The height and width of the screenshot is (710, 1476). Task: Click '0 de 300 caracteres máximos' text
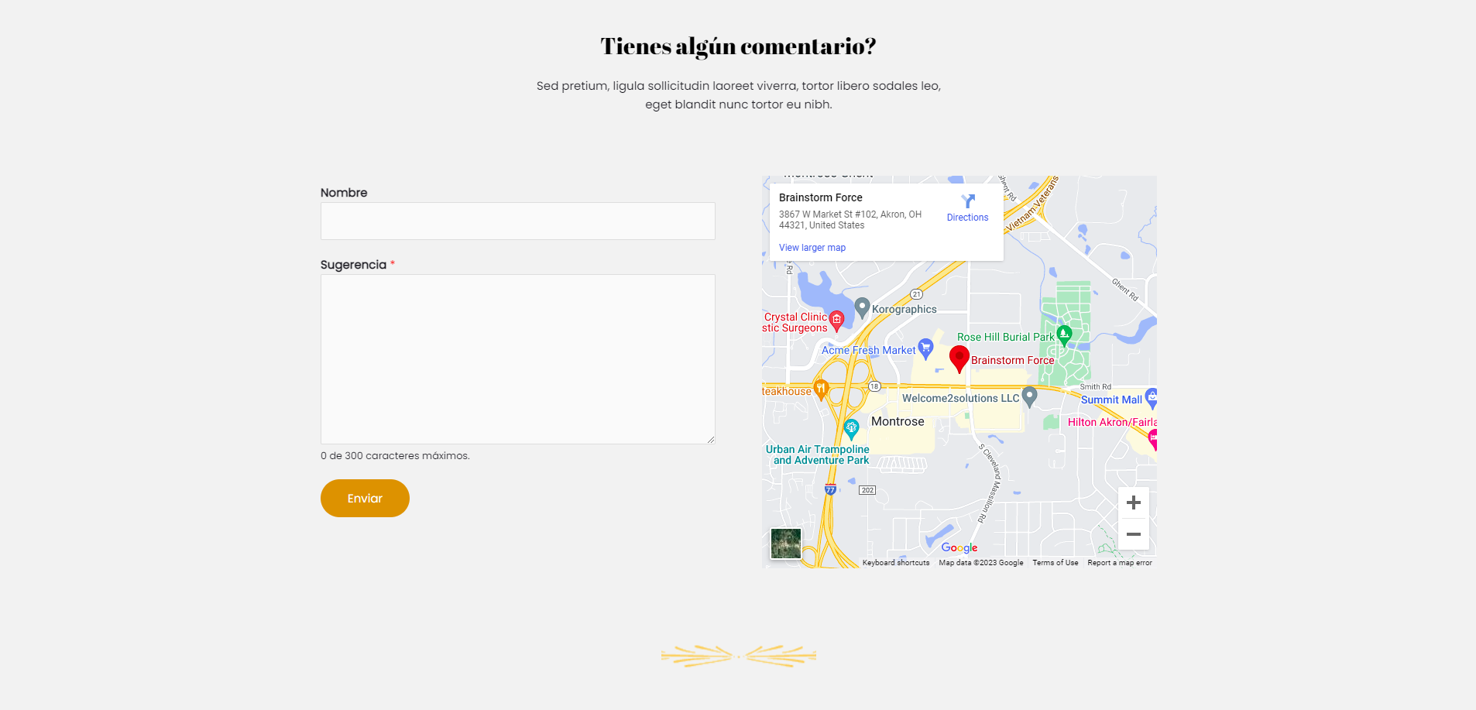tap(395, 455)
